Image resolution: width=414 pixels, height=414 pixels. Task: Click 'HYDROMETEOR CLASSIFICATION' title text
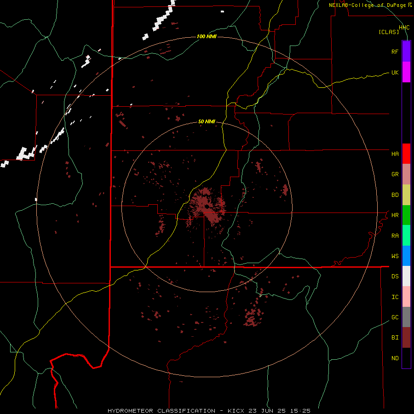tap(161, 411)
